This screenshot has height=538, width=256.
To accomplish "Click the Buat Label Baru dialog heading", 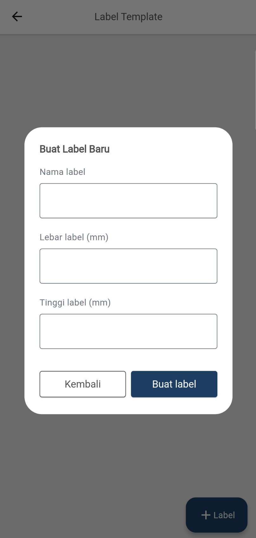I will point(74,149).
